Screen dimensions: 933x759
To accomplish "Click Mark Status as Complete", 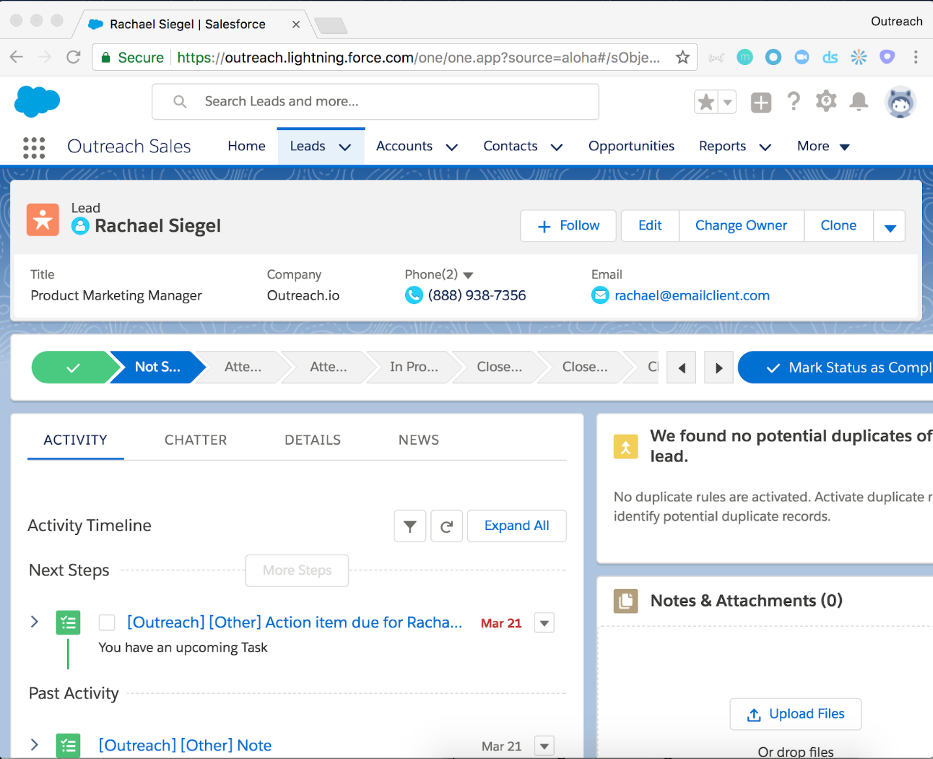I will click(x=835, y=368).
